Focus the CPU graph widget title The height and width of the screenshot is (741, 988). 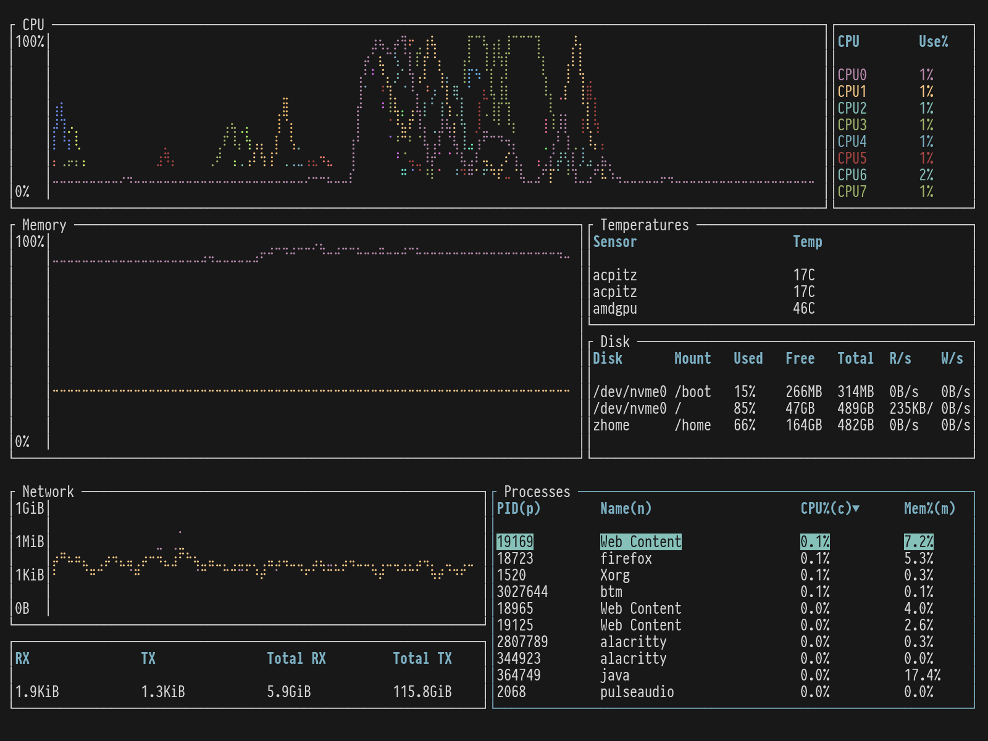33,25
